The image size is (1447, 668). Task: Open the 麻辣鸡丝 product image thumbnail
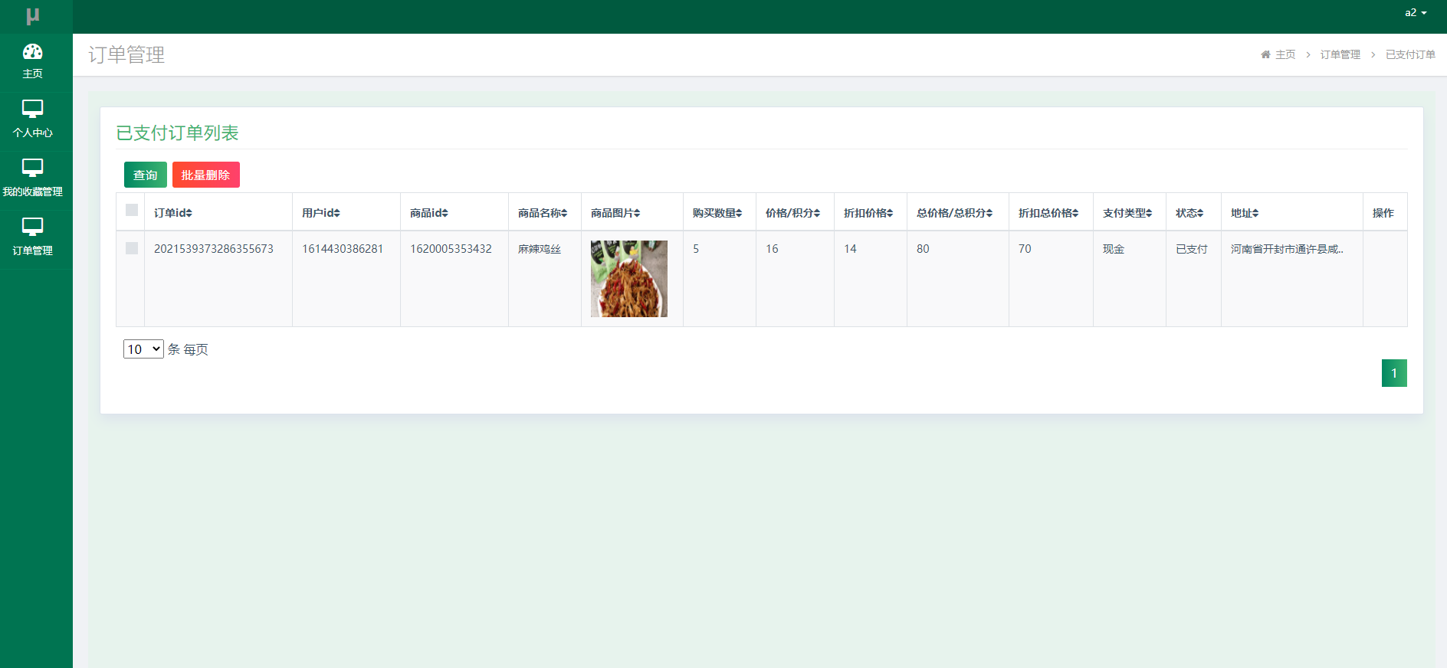629,279
